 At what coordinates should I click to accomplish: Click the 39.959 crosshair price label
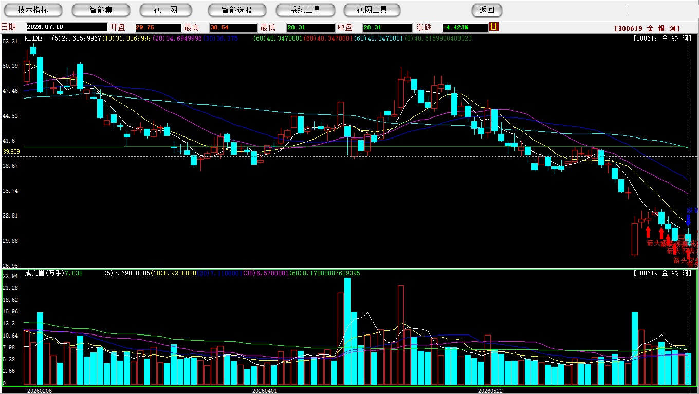11,152
